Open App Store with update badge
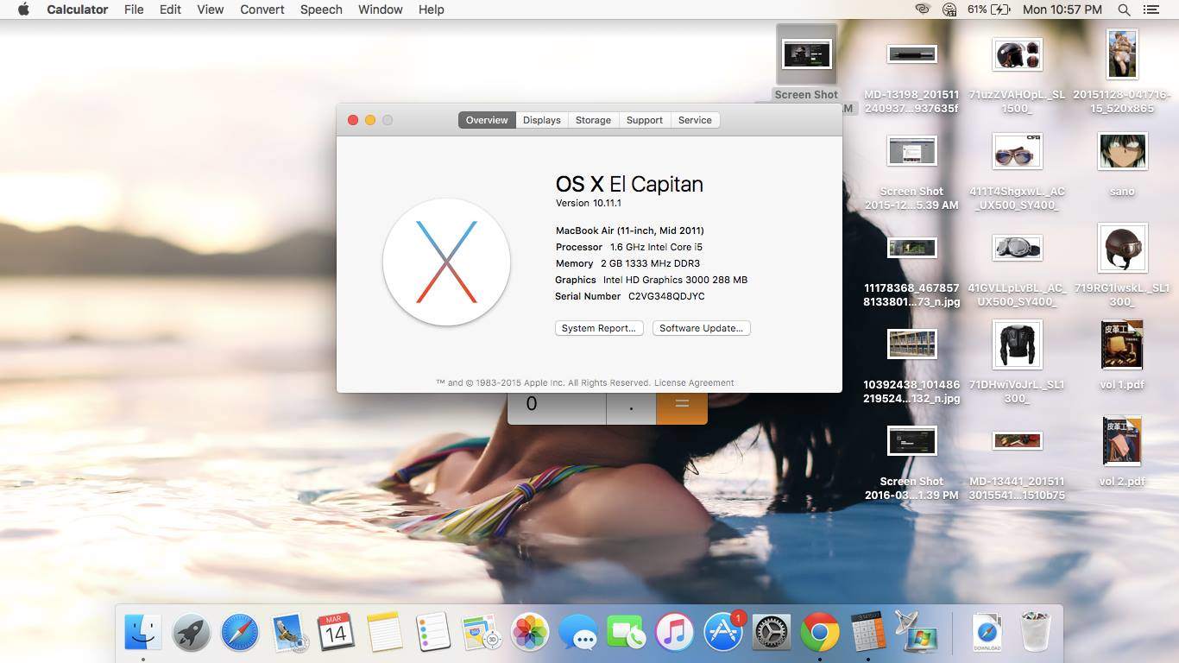 coord(723,633)
